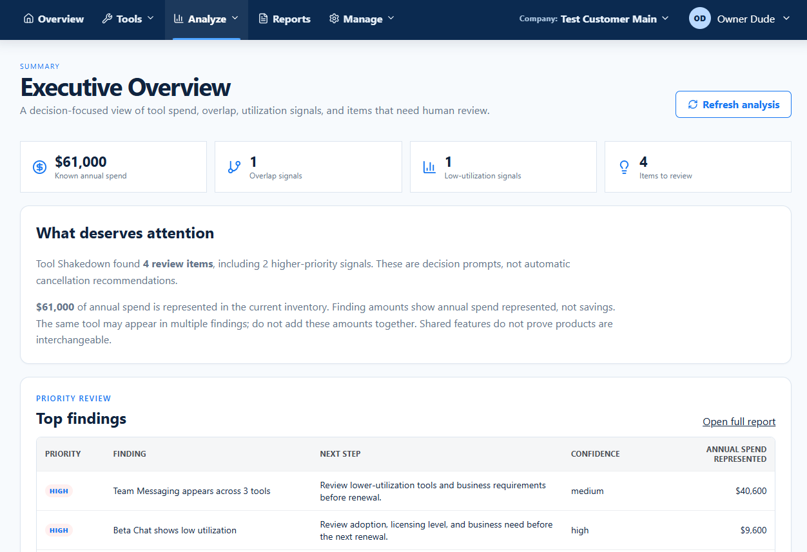The image size is (807, 552).
Task: Click the $40,600 spend amount
Action: pos(751,491)
